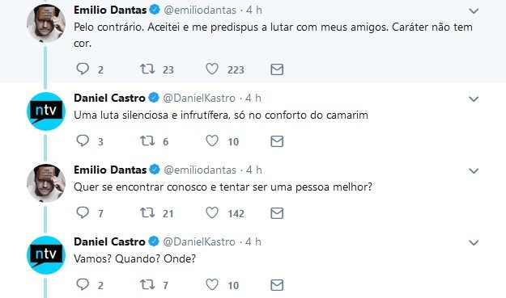The height and width of the screenshot is (298, 506).
Task: Reply to 'Vamos? Quando? Onde?' tweet
Action: click(83, 284)
